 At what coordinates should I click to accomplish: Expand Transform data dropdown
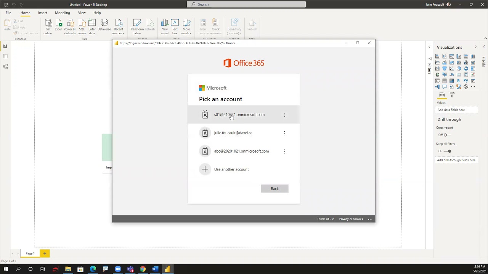point(137,27)
